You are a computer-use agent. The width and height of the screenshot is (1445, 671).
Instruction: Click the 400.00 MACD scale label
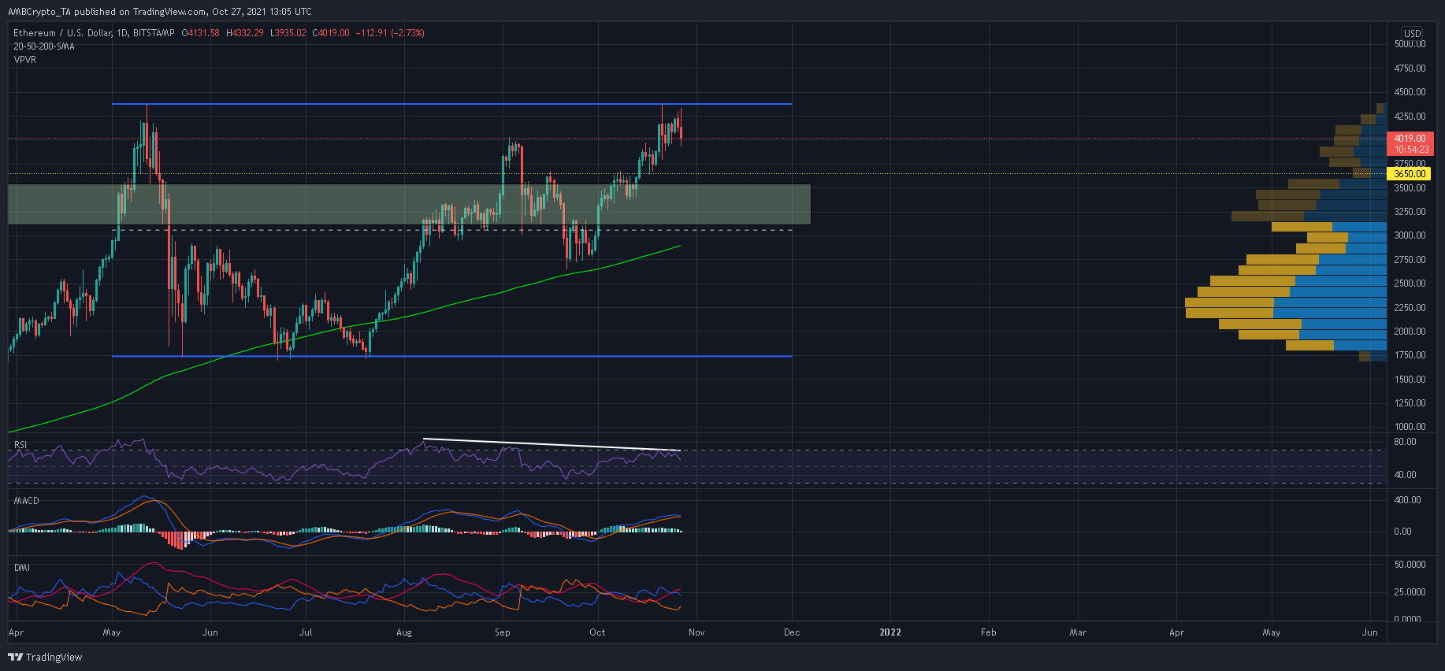tap(1407, 500)
